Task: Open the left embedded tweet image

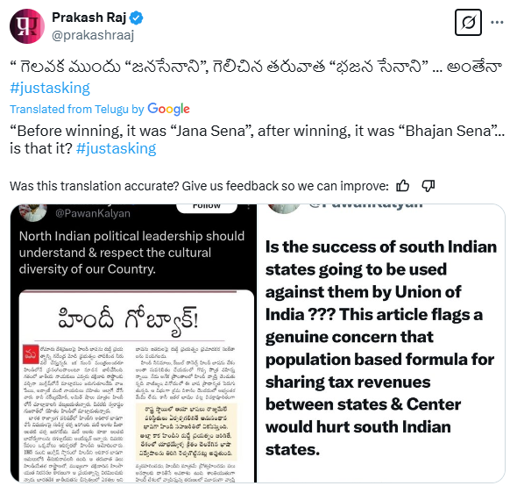Action: [x=133, y=343]
